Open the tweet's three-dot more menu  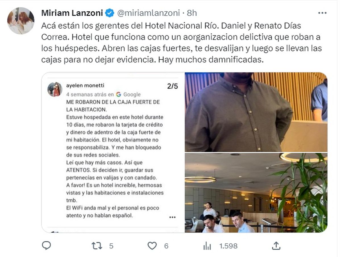322,13
